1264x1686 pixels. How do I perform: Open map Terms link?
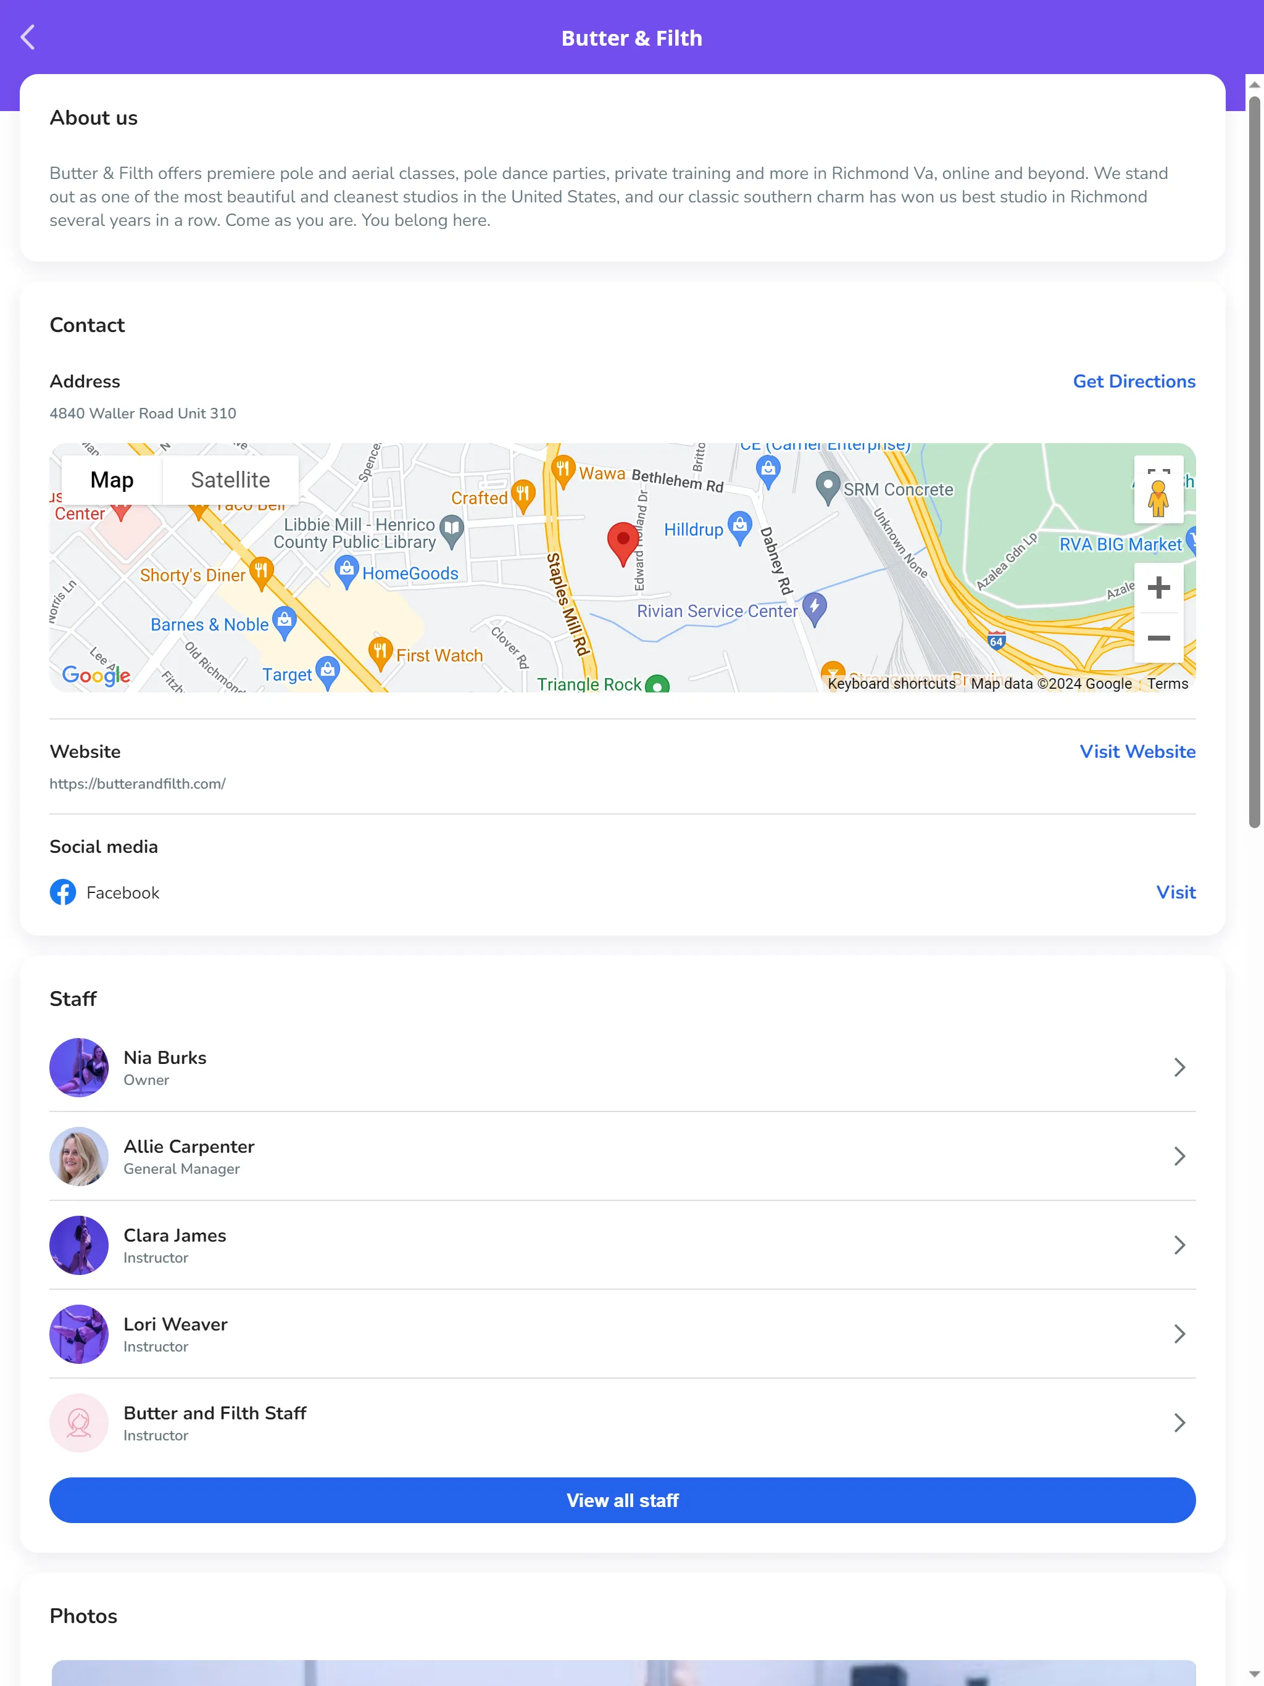pyautogui.click(x=1167, y=684)
